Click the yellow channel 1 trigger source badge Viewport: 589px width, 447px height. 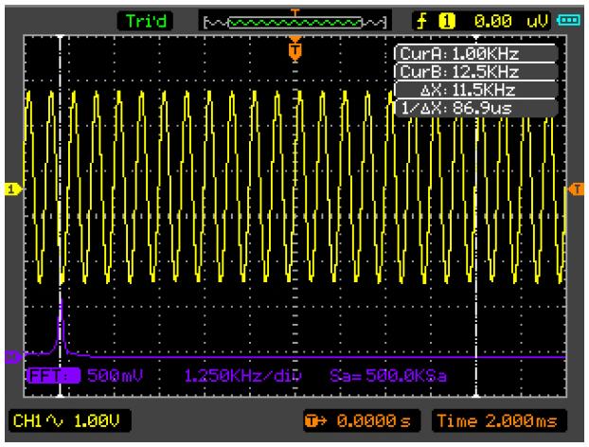coord(446,21)
